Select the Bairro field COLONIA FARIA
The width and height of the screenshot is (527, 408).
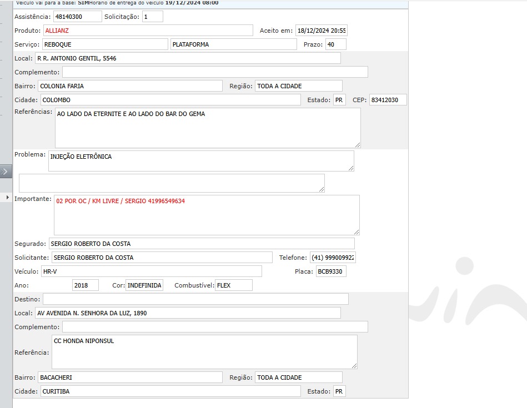(130, 85)
